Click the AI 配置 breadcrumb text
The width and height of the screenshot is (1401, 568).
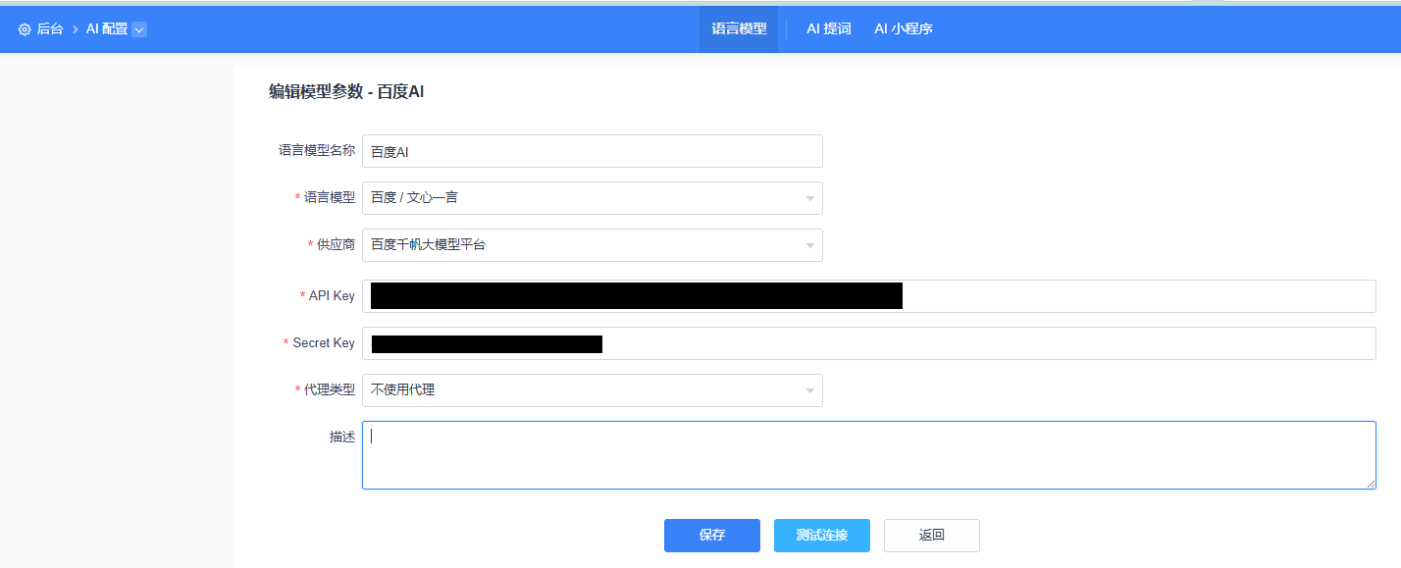point(107,29)
